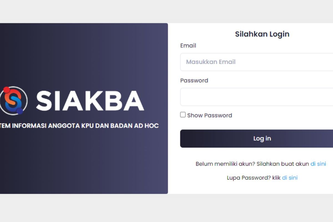Click the Email field label
Screen dimensions: 333x222
click(188, 46)
